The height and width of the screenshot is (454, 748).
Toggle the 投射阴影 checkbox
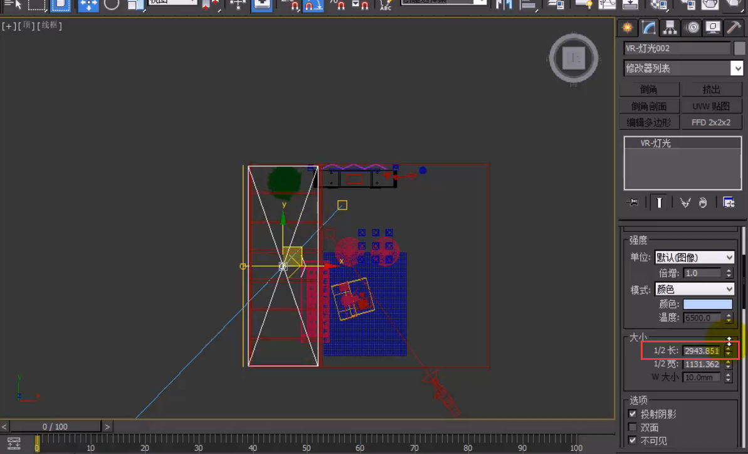[632, 414]
